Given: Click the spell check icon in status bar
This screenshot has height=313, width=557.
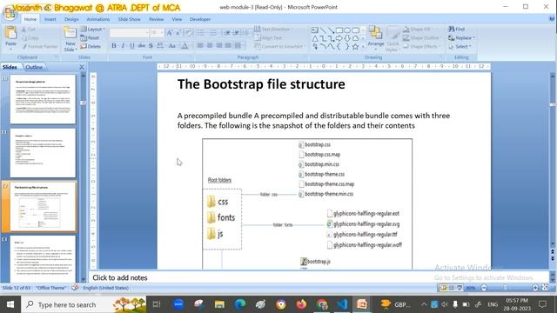Looking at the screenshot, I should pyautogui.click(x=75, y=288).
